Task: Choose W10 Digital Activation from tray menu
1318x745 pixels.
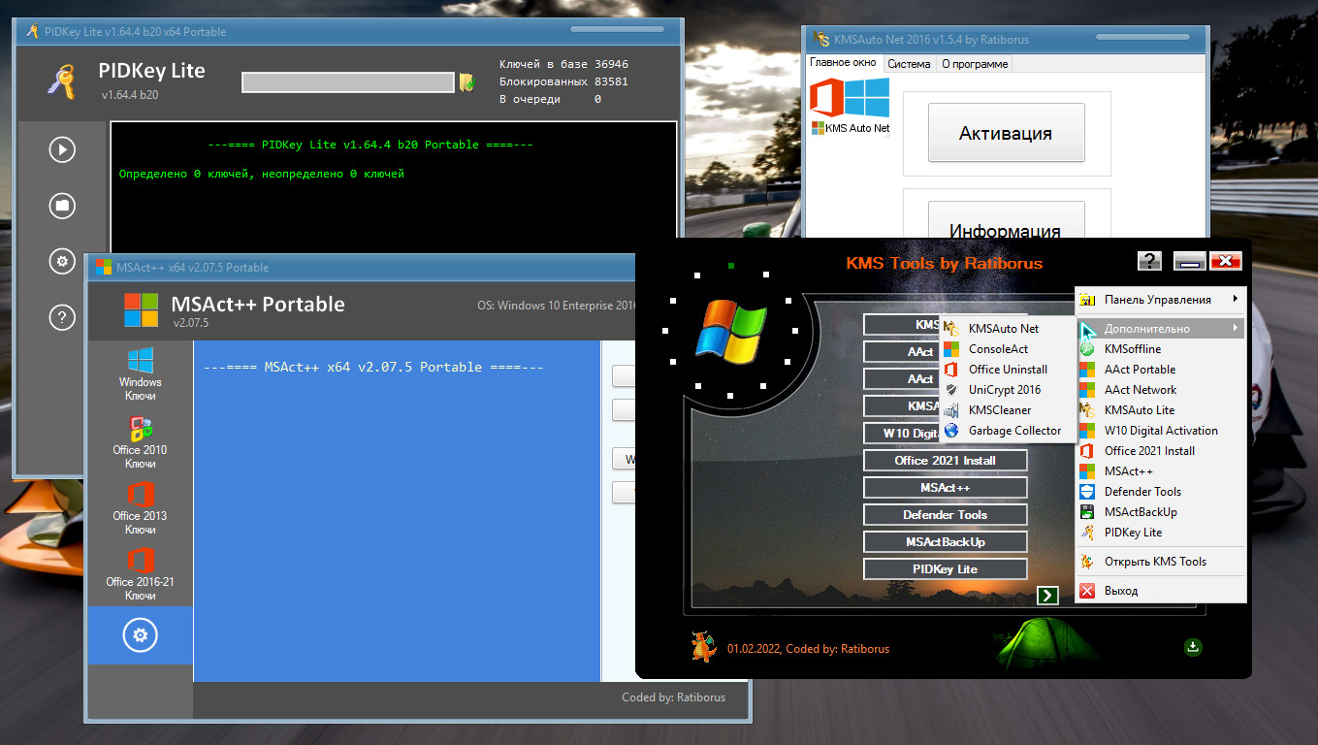Action: [1160, 431]
